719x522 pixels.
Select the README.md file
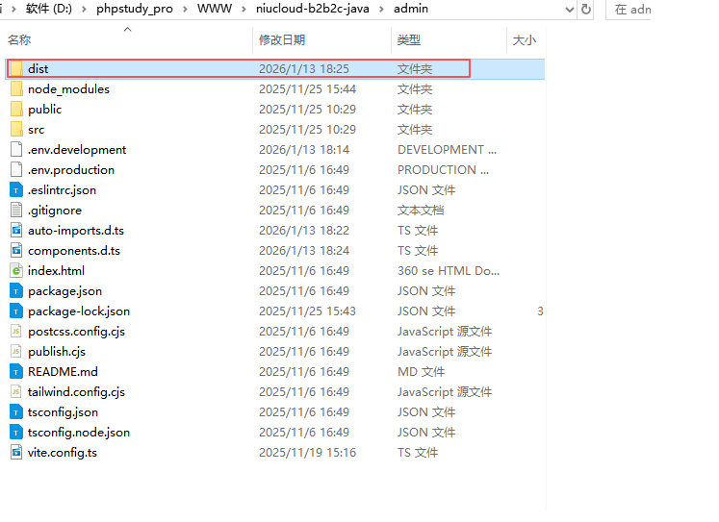(x=63, y=372)
